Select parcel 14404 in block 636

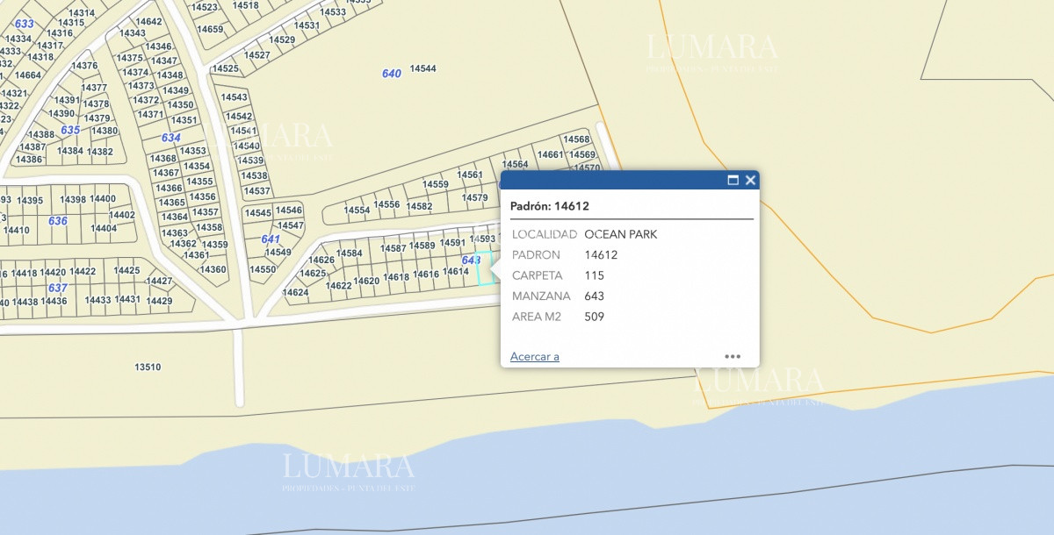point(104,228)
